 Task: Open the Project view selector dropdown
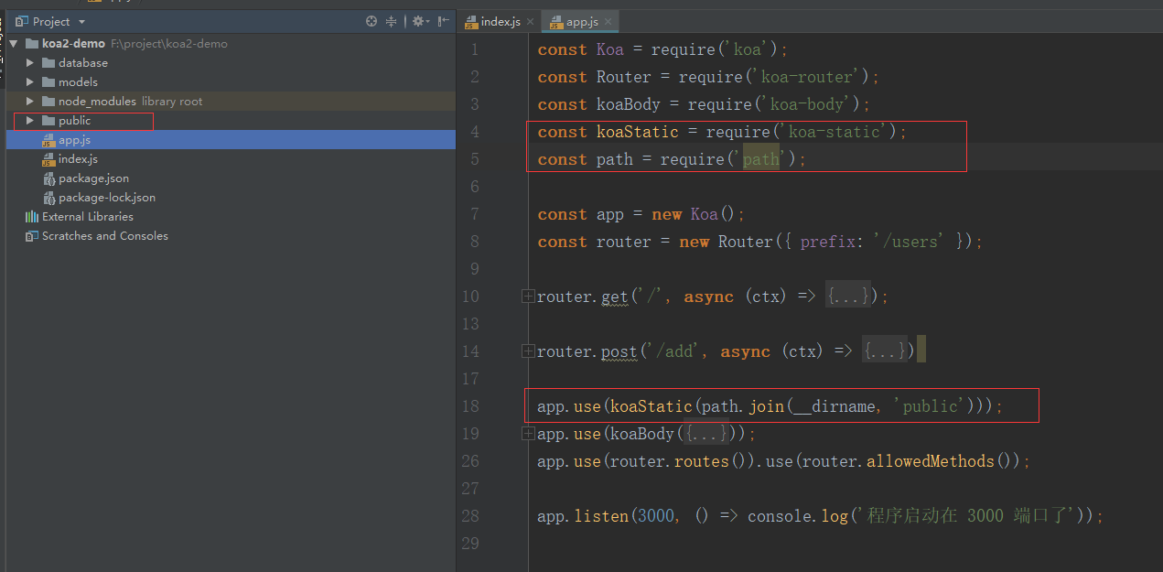(x=81, y=21)
